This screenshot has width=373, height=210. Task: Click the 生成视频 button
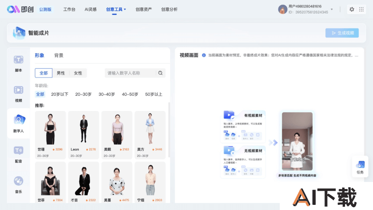pos(342,33)
